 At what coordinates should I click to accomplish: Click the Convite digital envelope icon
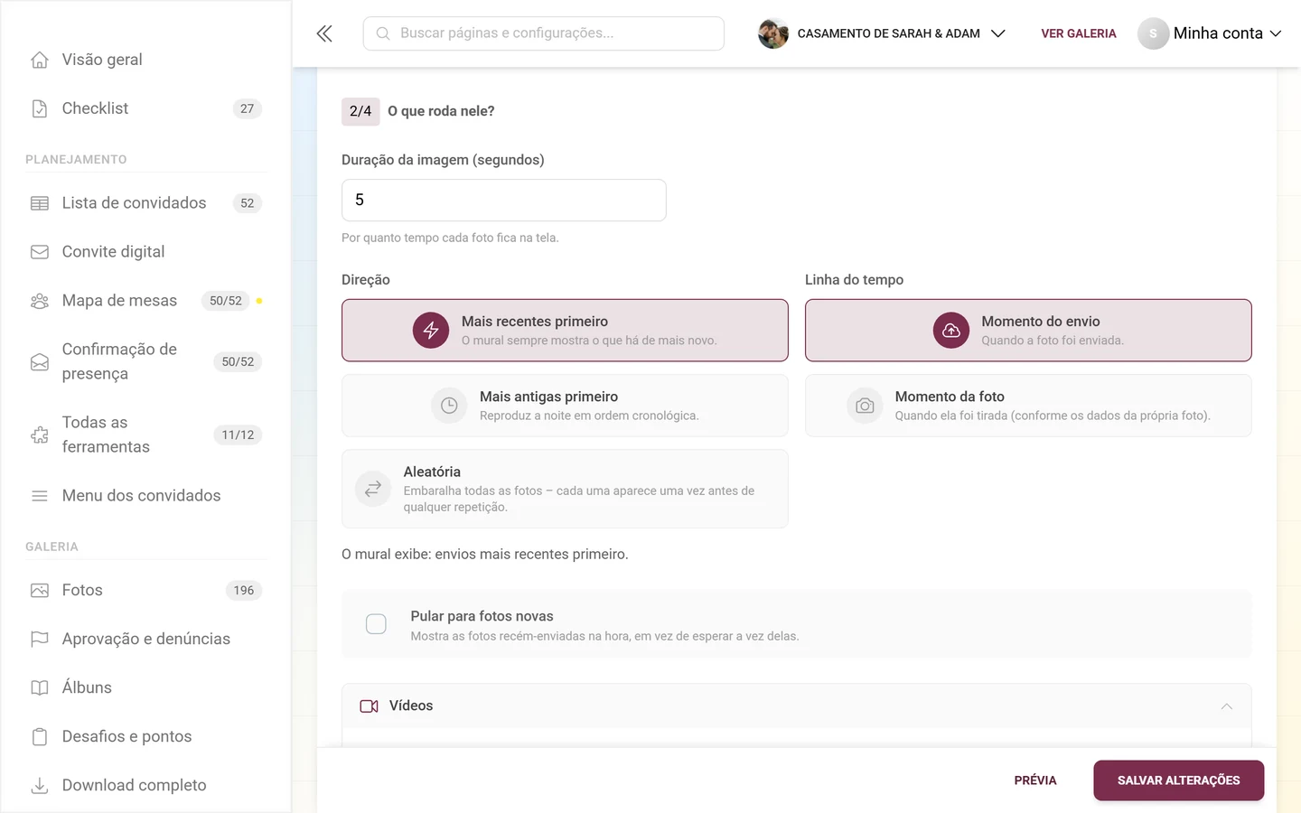point(40,252)
